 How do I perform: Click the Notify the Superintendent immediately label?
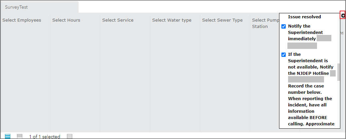pos(305,32)
